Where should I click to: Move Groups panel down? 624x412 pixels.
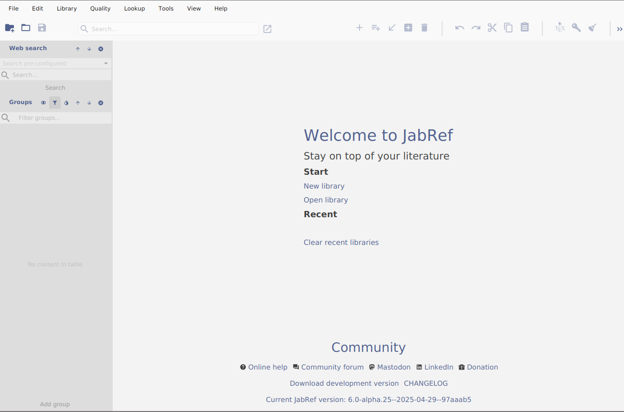[89, 103]
